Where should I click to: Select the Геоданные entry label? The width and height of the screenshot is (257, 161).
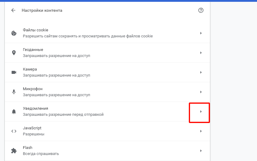point(33,50)
